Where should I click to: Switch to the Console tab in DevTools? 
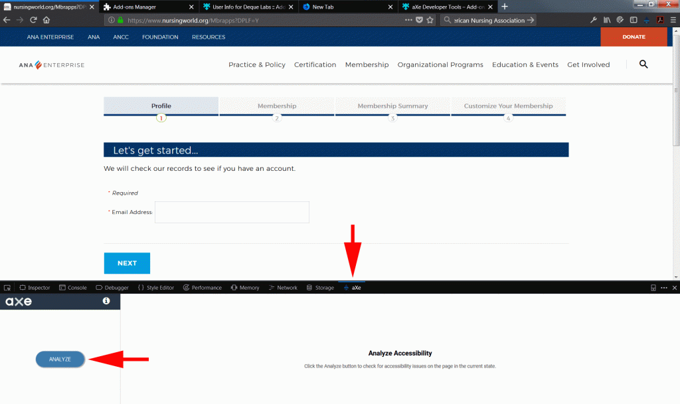tap(73, 287)
